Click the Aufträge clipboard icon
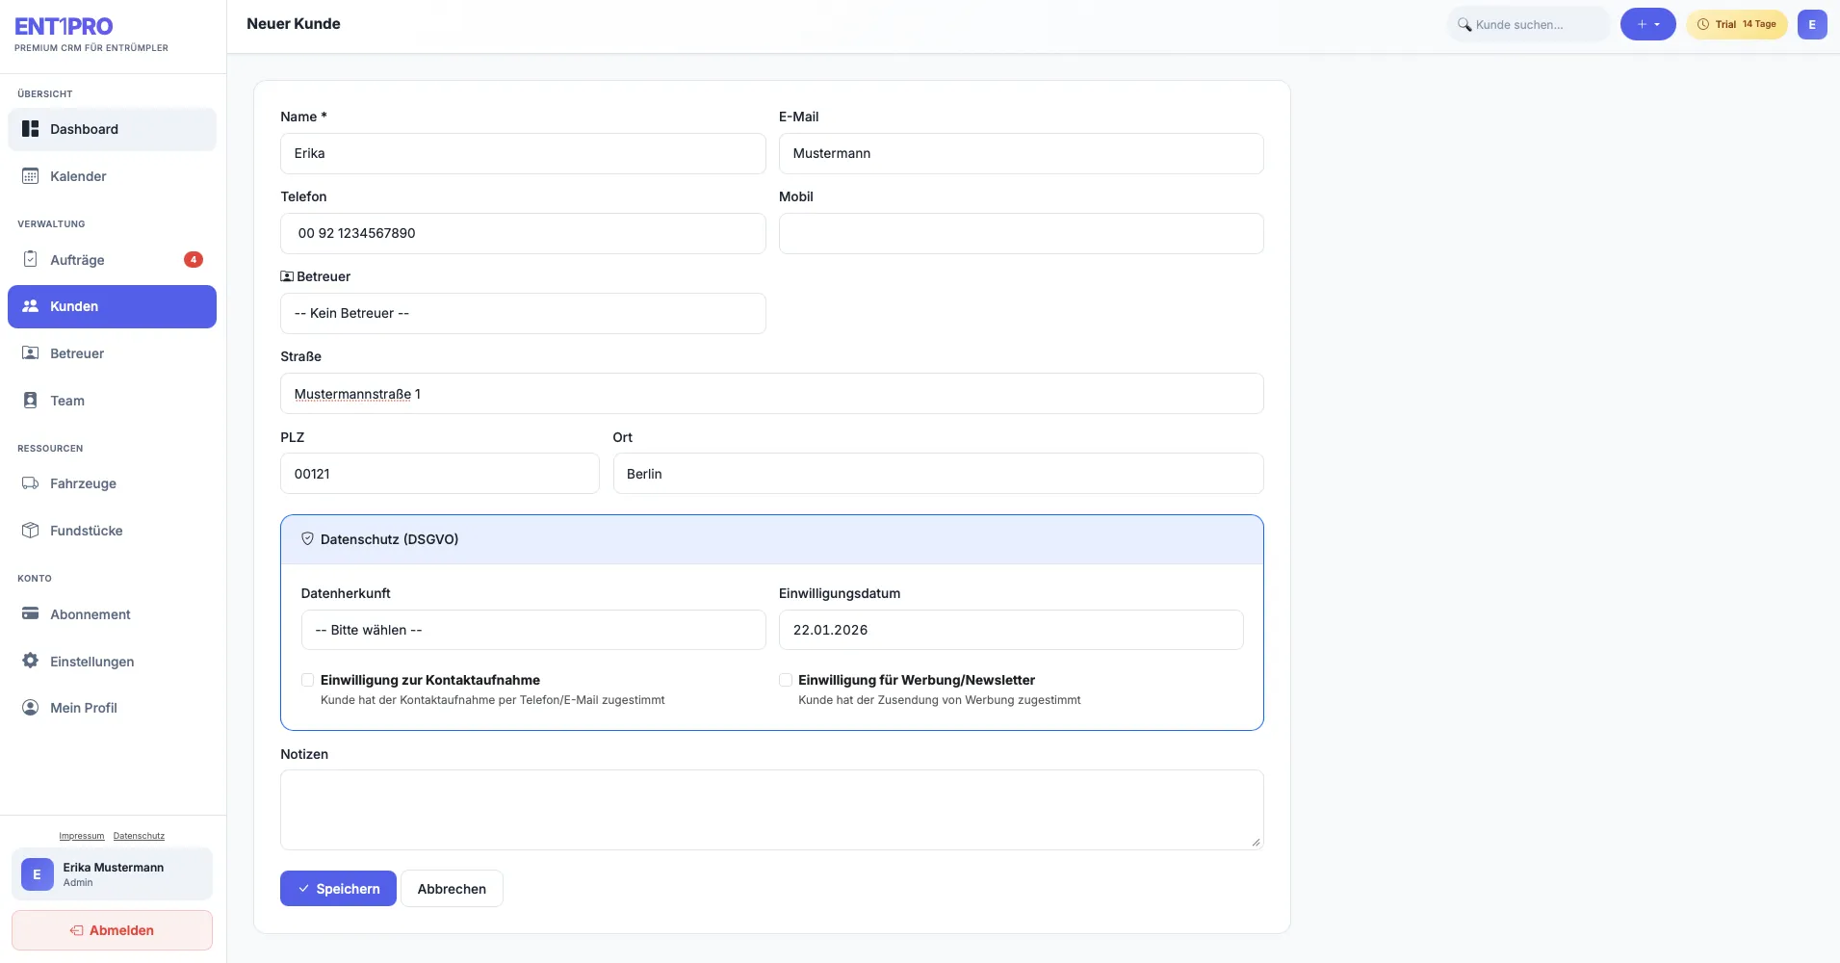 click(x=31, y=259)
